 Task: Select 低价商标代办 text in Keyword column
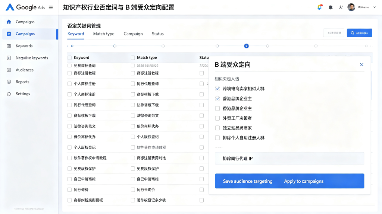(85, 137)
